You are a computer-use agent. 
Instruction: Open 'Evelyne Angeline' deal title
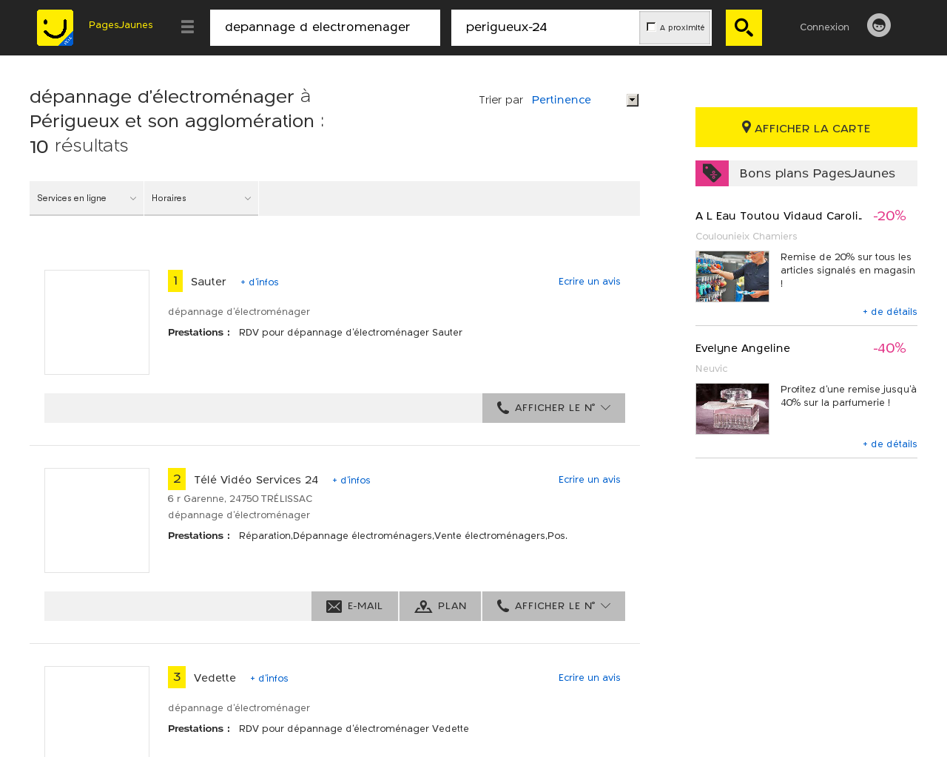point(743,348)
